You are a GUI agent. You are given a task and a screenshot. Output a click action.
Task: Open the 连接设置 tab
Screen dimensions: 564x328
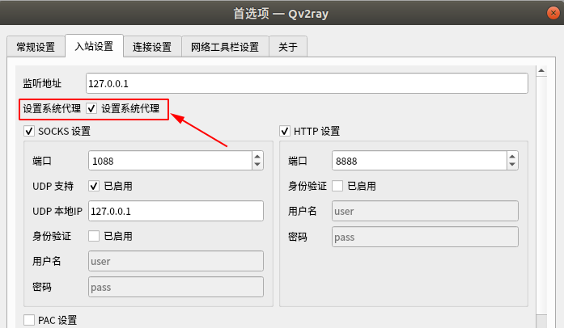click(x=152, y=47)
